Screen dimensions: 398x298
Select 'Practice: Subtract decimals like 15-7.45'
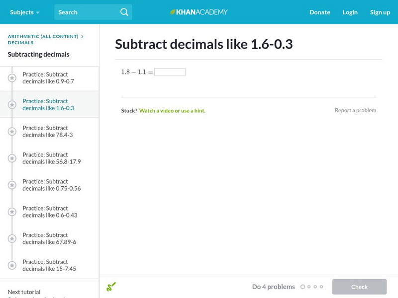[49, 265]
